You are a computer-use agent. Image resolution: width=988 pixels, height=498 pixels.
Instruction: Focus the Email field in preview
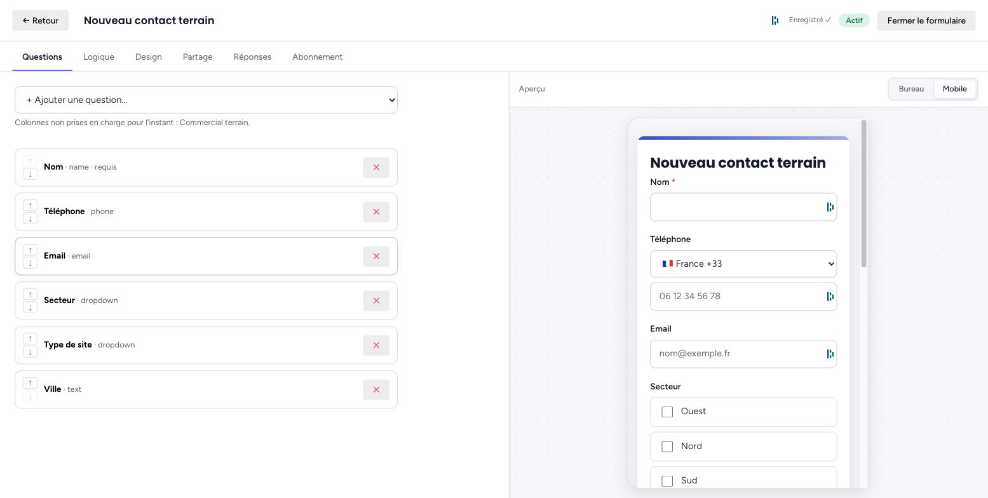click(x=743, y=354)
